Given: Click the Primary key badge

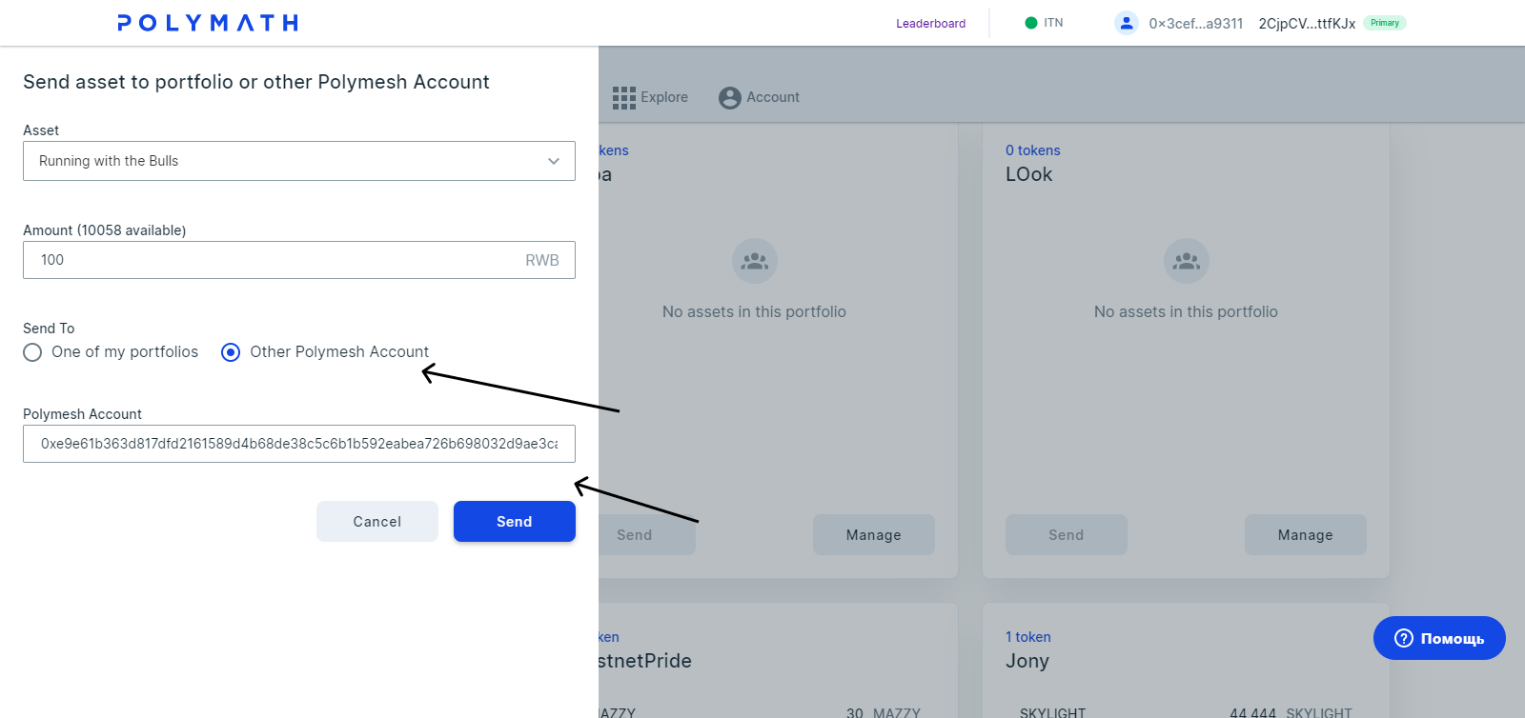Looking at the screenshot, I should click(1385, 23).
